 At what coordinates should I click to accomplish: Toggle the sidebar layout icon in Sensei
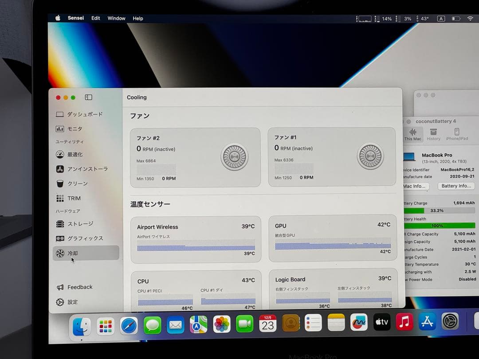point(88,97)
